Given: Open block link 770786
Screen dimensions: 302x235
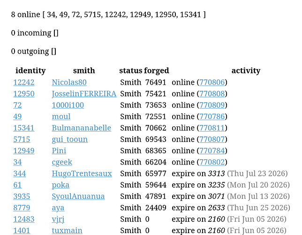Looking at the screenshot, I should 212,117.
